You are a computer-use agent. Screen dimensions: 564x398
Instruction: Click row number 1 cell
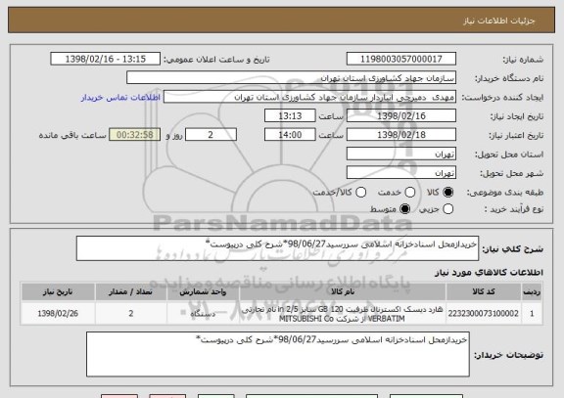(532, 314)
